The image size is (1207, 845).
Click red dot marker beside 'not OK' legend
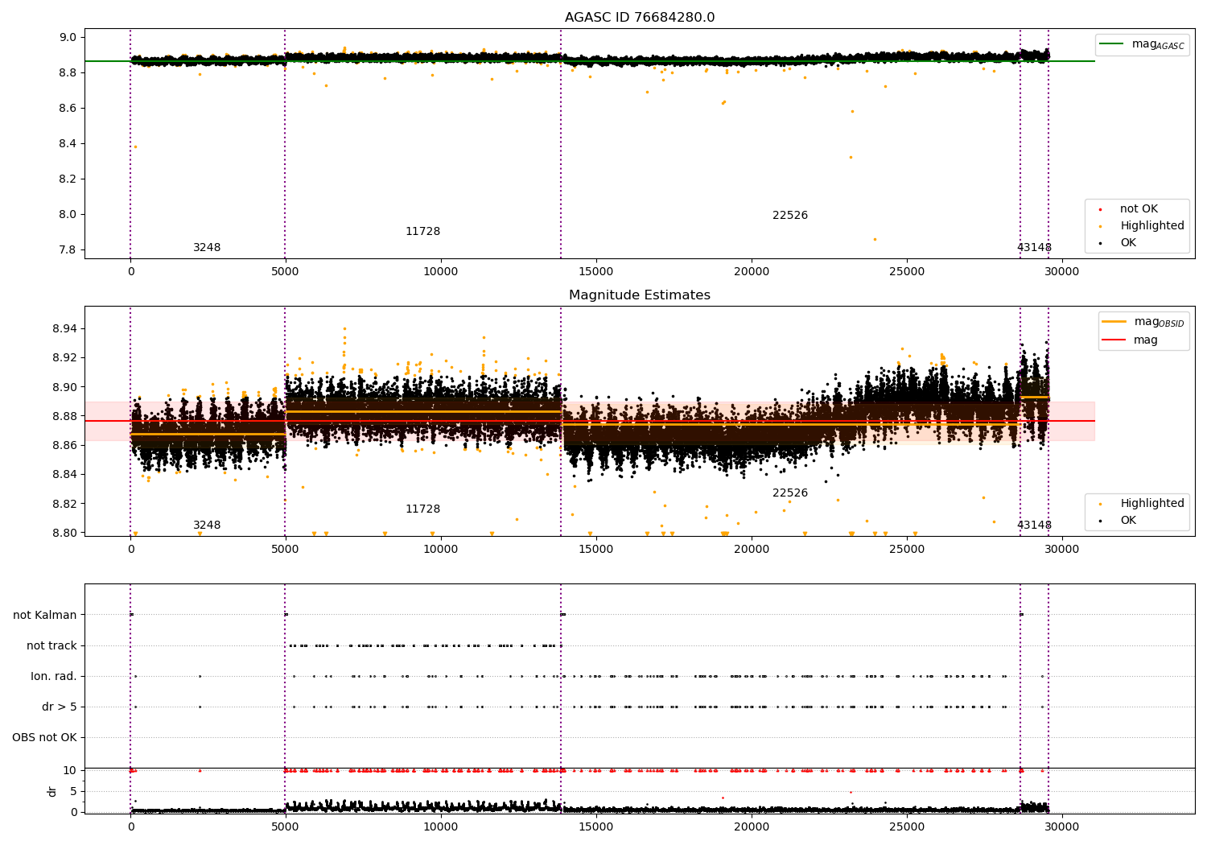click(1100, 210)
